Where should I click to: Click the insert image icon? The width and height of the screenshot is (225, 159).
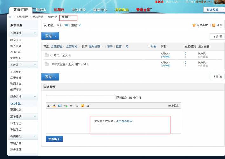click(x=60, y=106)
